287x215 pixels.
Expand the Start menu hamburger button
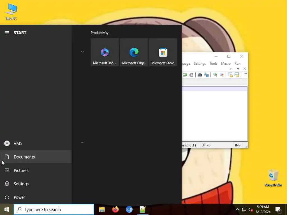pos(7,33)
